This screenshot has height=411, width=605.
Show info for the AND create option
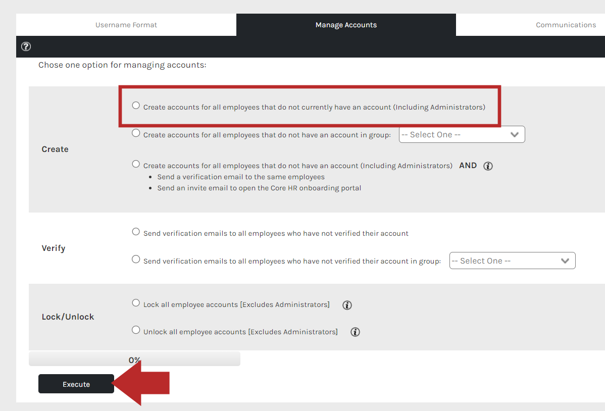[x=488, y=166]
